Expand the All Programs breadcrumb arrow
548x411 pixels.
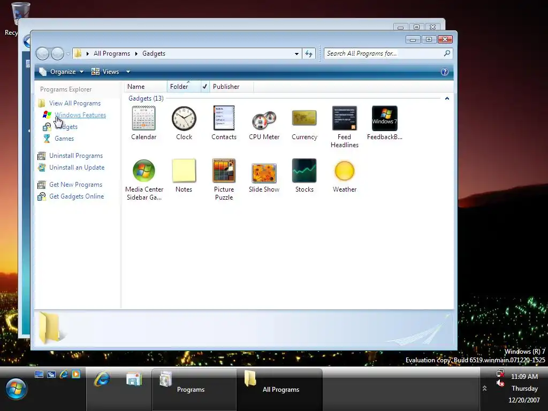pyautogui.click(x=87, y=54)
